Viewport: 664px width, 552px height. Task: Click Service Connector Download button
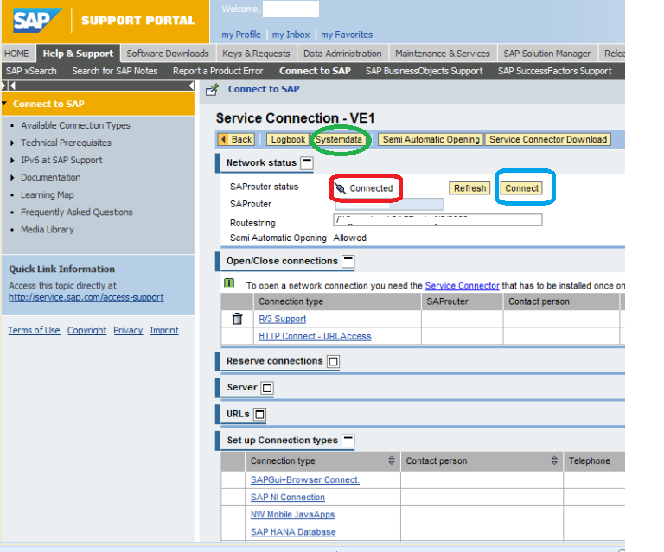(548, 140)
